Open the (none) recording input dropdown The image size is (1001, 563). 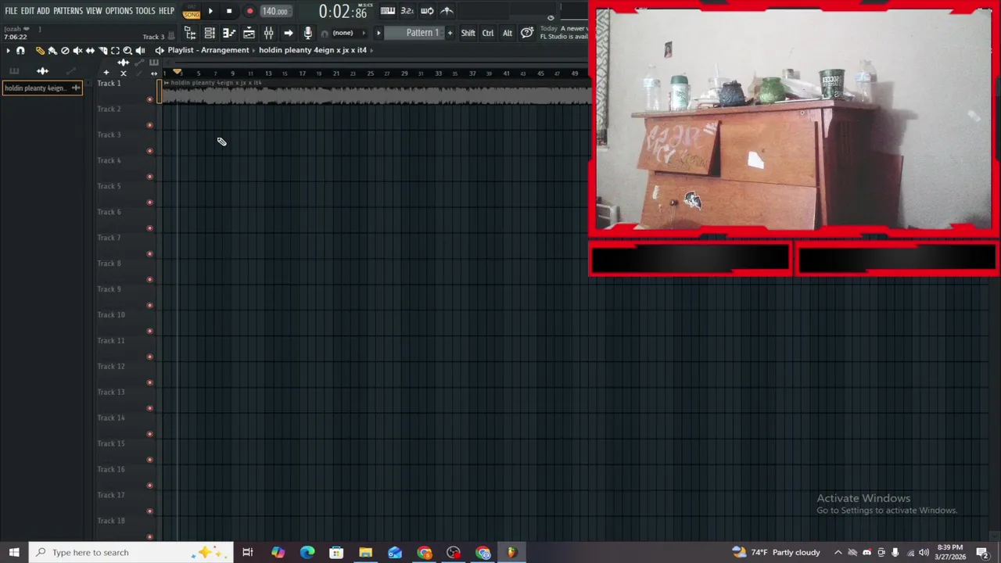[343, 33]
